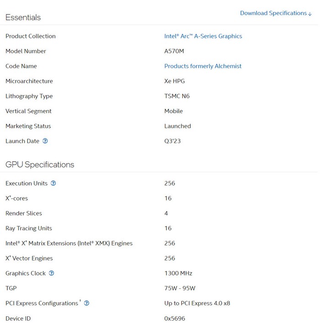
Task: Click the Ray Tracing Units label
Action: click(x=29, y=229)
